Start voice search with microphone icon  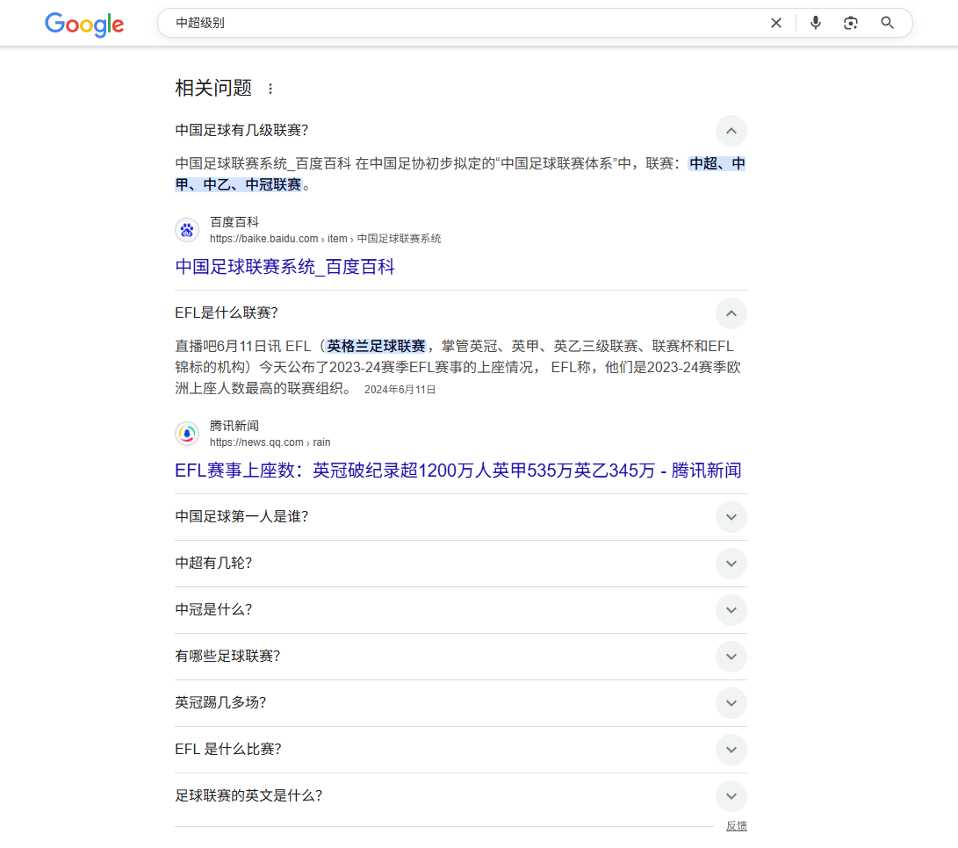[x=816, y=23]
